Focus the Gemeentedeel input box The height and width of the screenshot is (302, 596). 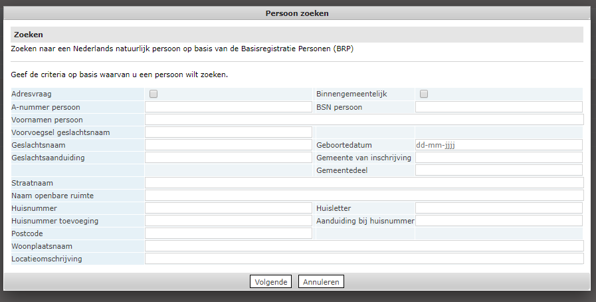[x=498, y=170]
